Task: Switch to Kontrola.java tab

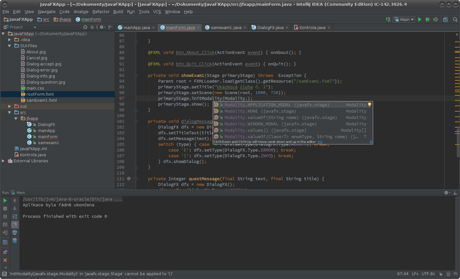Action: (312, 27)
